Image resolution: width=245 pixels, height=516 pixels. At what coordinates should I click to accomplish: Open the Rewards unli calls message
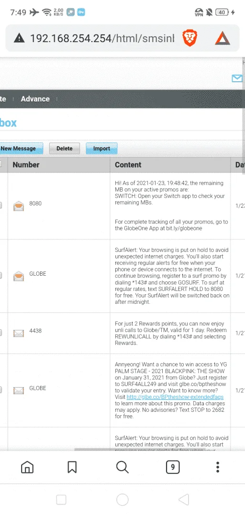coord(170,333)
